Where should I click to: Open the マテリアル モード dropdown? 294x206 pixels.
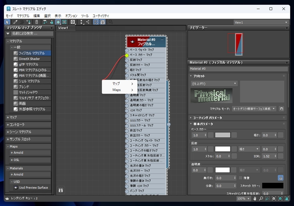tap(254, 109)
